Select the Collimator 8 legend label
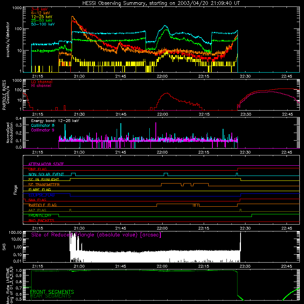 click(x=43, y=125)
